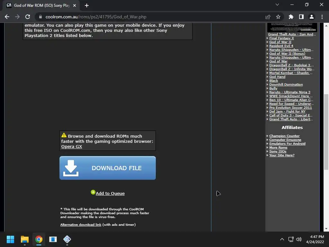Open Your Site Here? link
The image size is (329, 247).
click(x=282, y=155)
